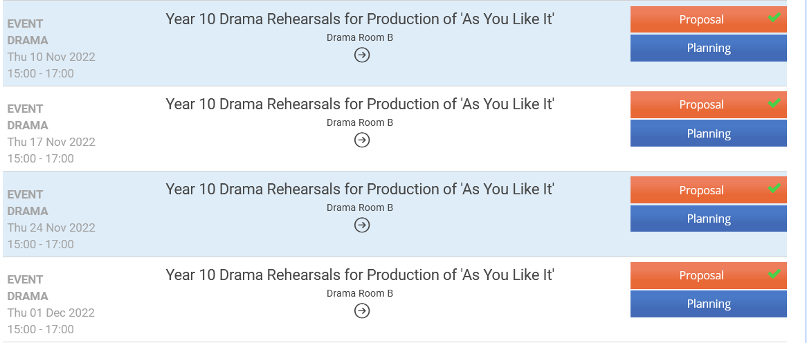This screenshot has width=807, height=343.
Task: Click the 10 Nov rehearsal event title
Action: pos(360,19)
